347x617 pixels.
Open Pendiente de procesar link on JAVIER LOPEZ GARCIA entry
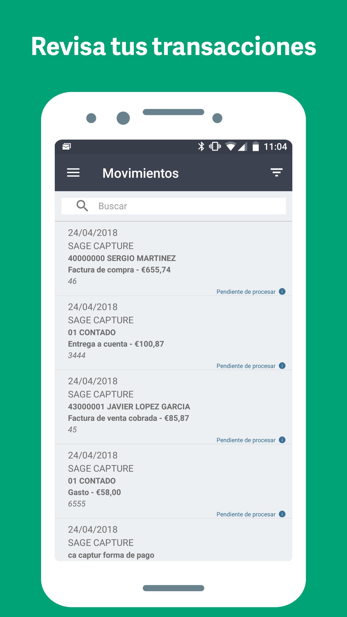246,440
